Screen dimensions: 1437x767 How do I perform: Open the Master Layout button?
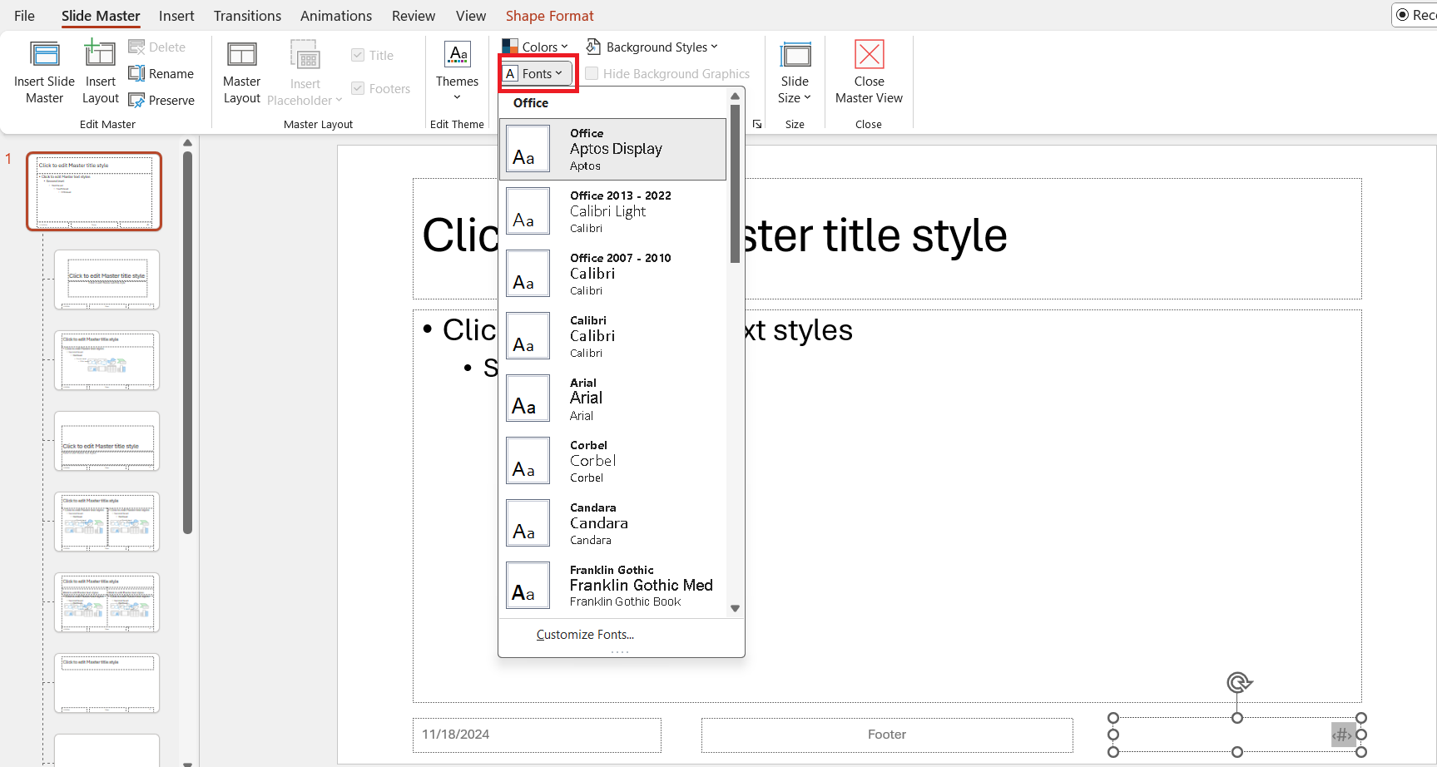(x=242, y=72)
